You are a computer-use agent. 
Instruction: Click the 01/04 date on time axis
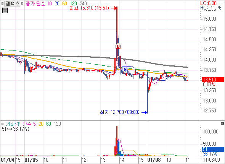click(8, 160)
